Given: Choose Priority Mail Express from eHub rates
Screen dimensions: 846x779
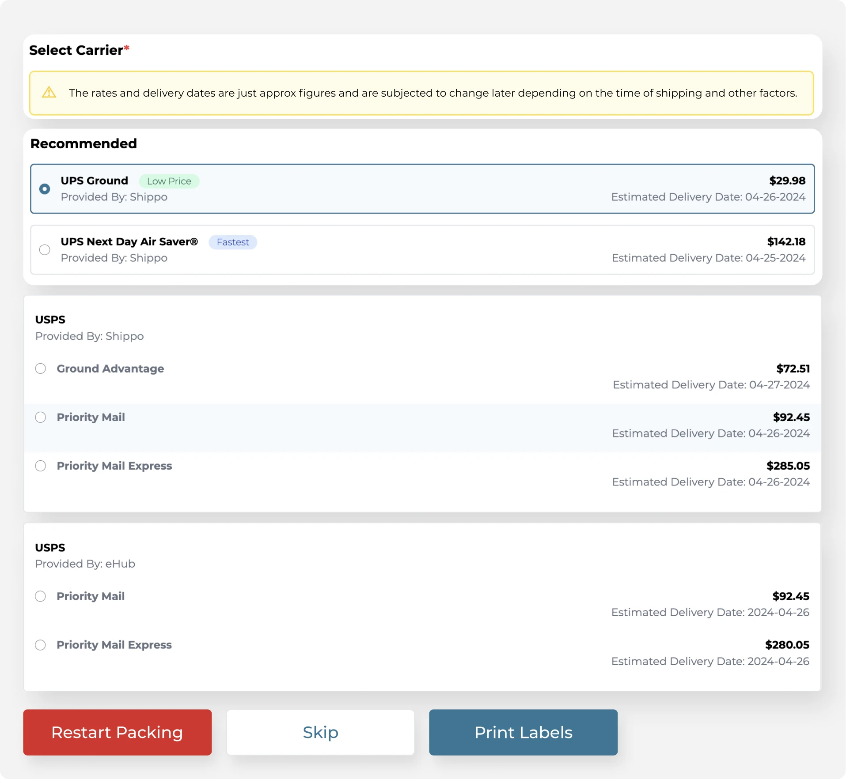Looking at the screenshot, I should click(x=40, y=645).
